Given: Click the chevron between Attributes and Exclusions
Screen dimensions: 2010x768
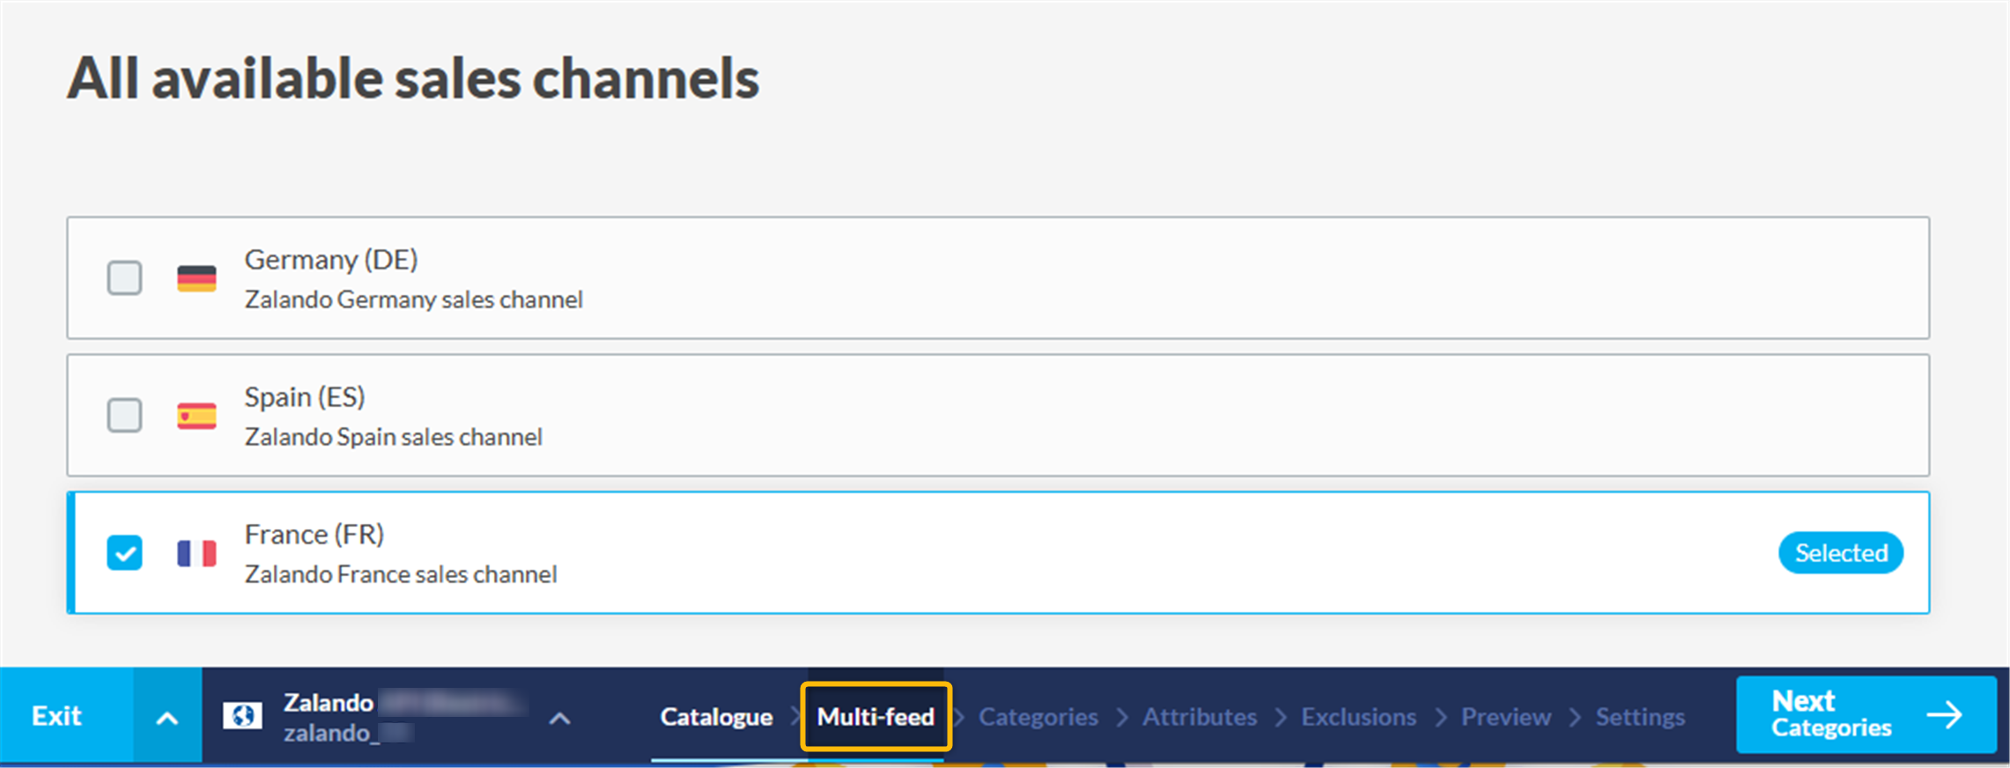Looking at the screenshot, I should pos(1278,716).
